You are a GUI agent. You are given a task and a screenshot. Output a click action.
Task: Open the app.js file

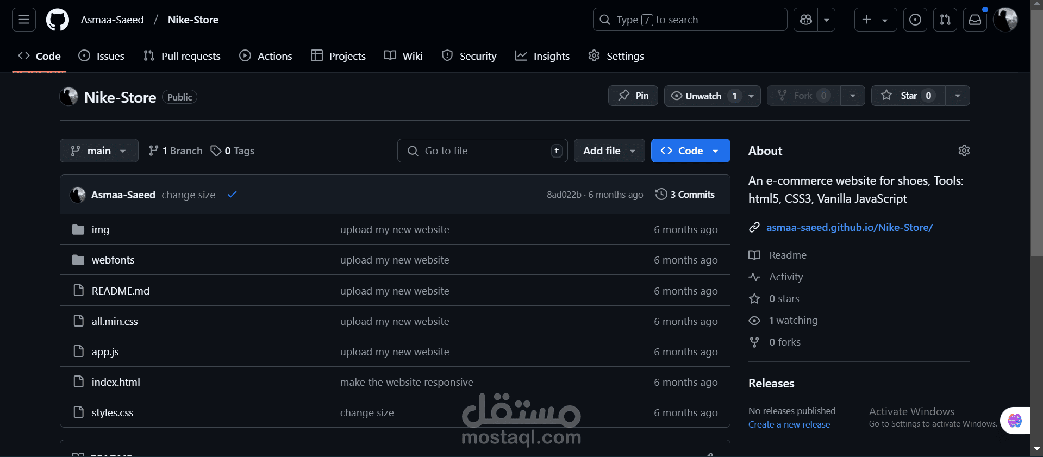[x=105, y=352]
